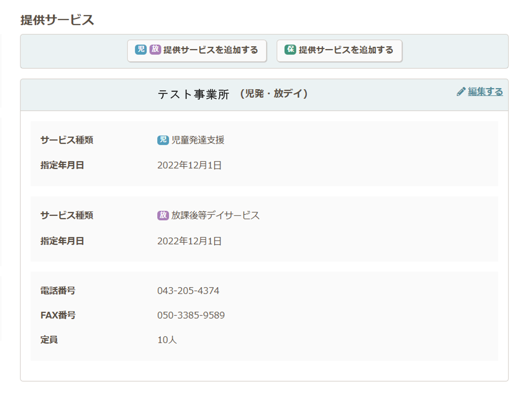Select the テスト事業所 (児発・放デイ) title
Screen dimensions: 521x396
pos(232,94)
